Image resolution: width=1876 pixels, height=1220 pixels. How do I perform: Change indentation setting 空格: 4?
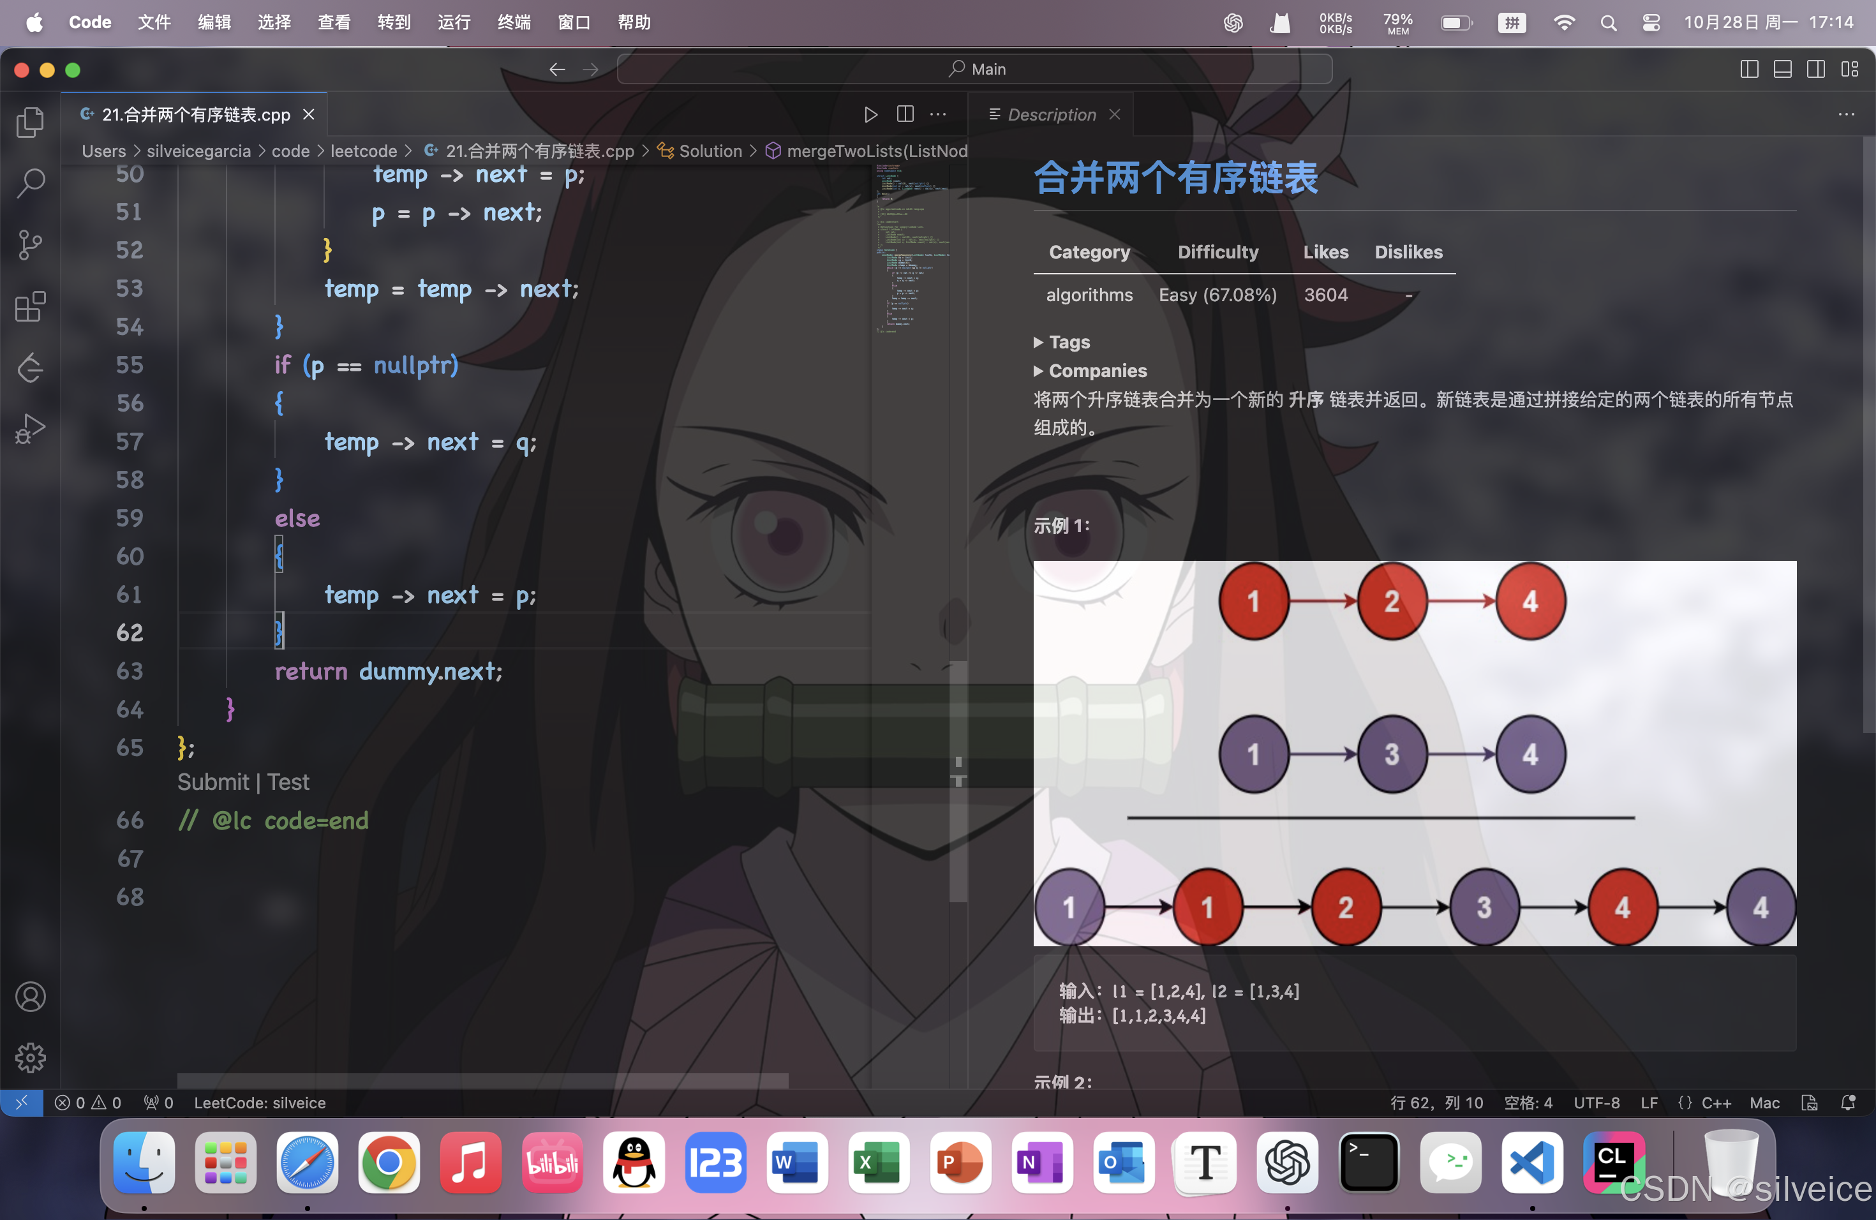[x=1528, y=1103]
